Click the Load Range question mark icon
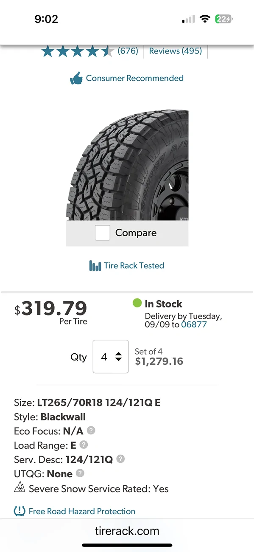Viewport: 254px width, 552px height. [83, 445]
